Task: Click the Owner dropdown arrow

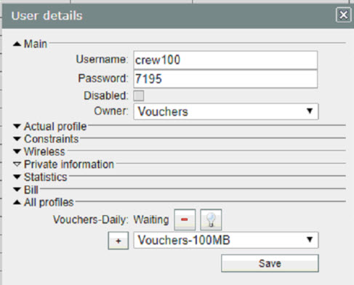Action: click(x=310, y=111)
